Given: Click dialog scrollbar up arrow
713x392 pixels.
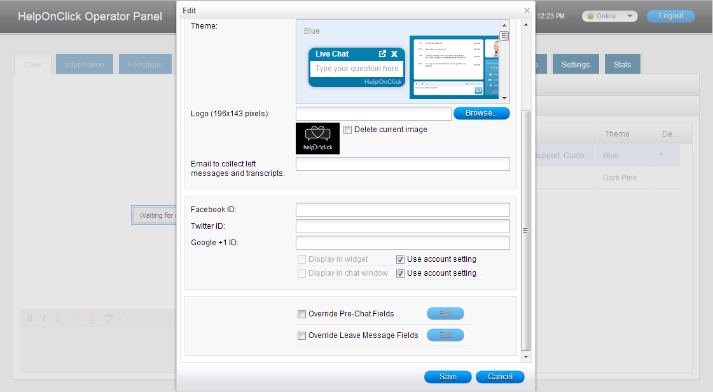Looking at the screenshot, I should 525,25.
